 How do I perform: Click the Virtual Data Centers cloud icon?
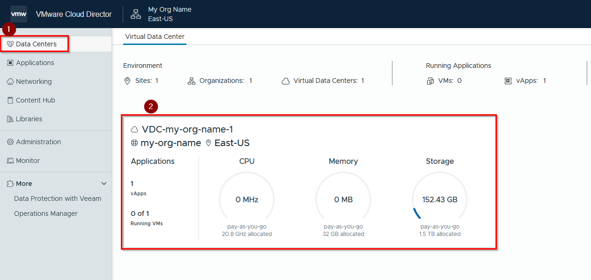click(286, 81)
